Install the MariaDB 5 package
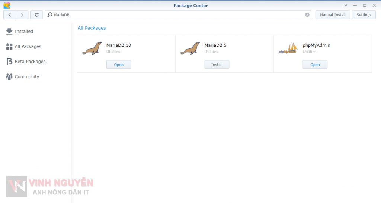The width and height of the screenshot is (381, 203). point(217,65)
